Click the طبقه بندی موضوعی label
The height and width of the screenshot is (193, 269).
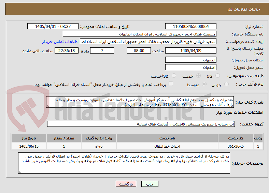245,76
